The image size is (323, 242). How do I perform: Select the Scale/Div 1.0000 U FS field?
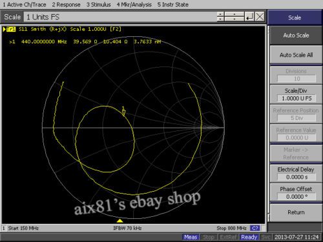point(297,98)
